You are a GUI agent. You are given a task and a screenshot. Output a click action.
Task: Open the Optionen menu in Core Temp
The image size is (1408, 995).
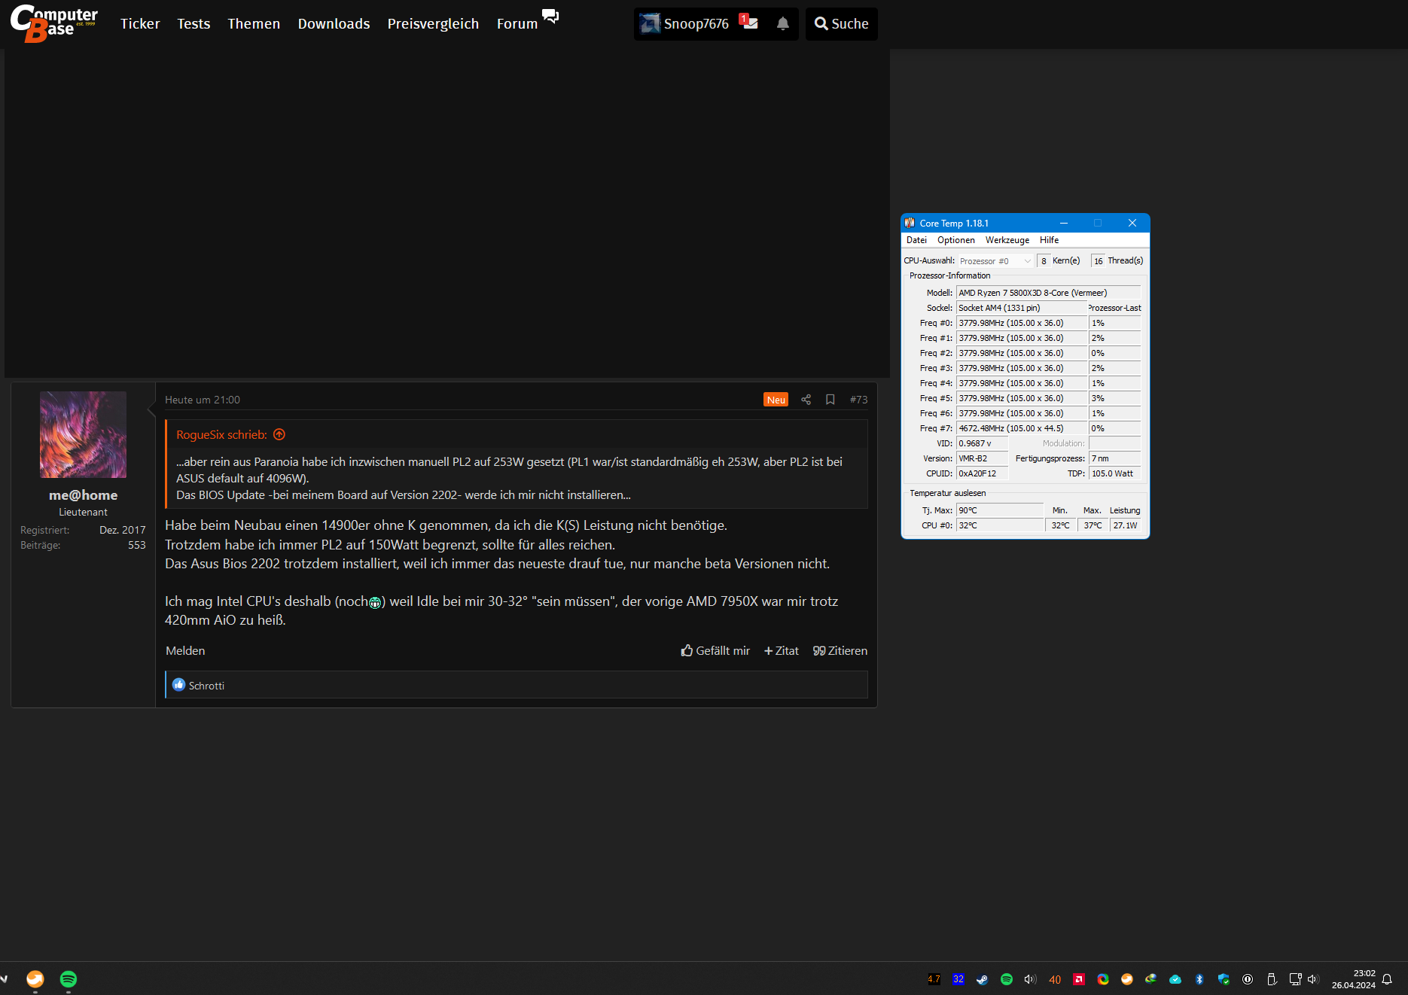click(x=956, y=240)
